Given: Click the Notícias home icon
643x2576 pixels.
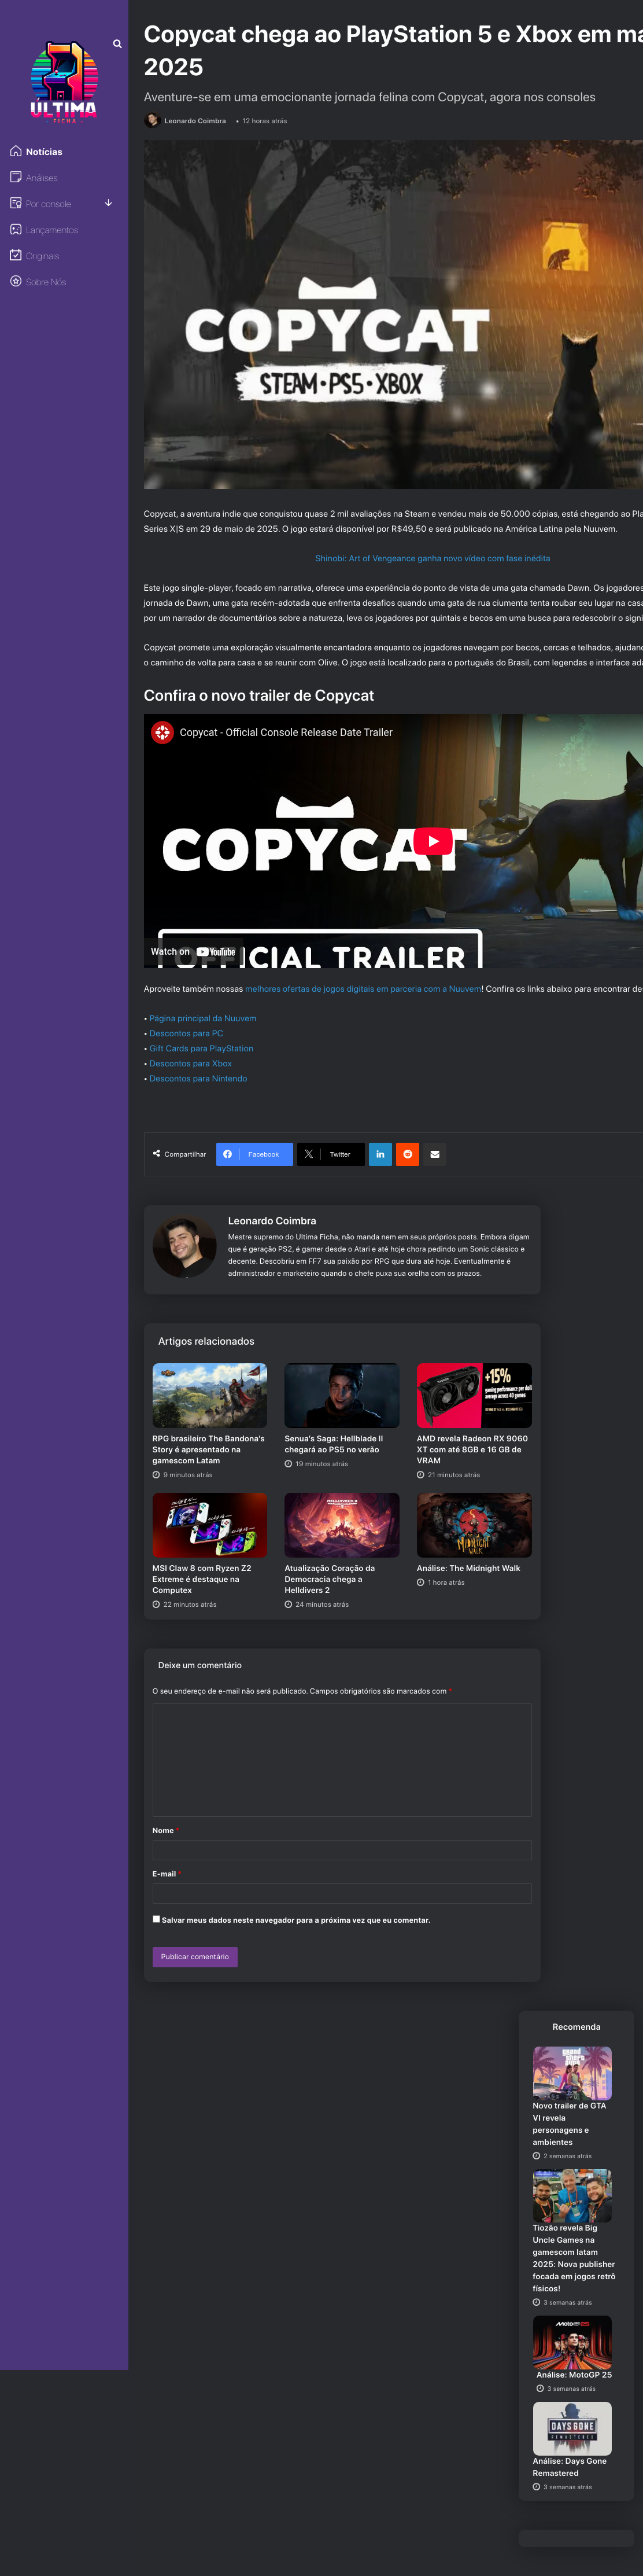Looking at the screenshot, I should 16,151.
